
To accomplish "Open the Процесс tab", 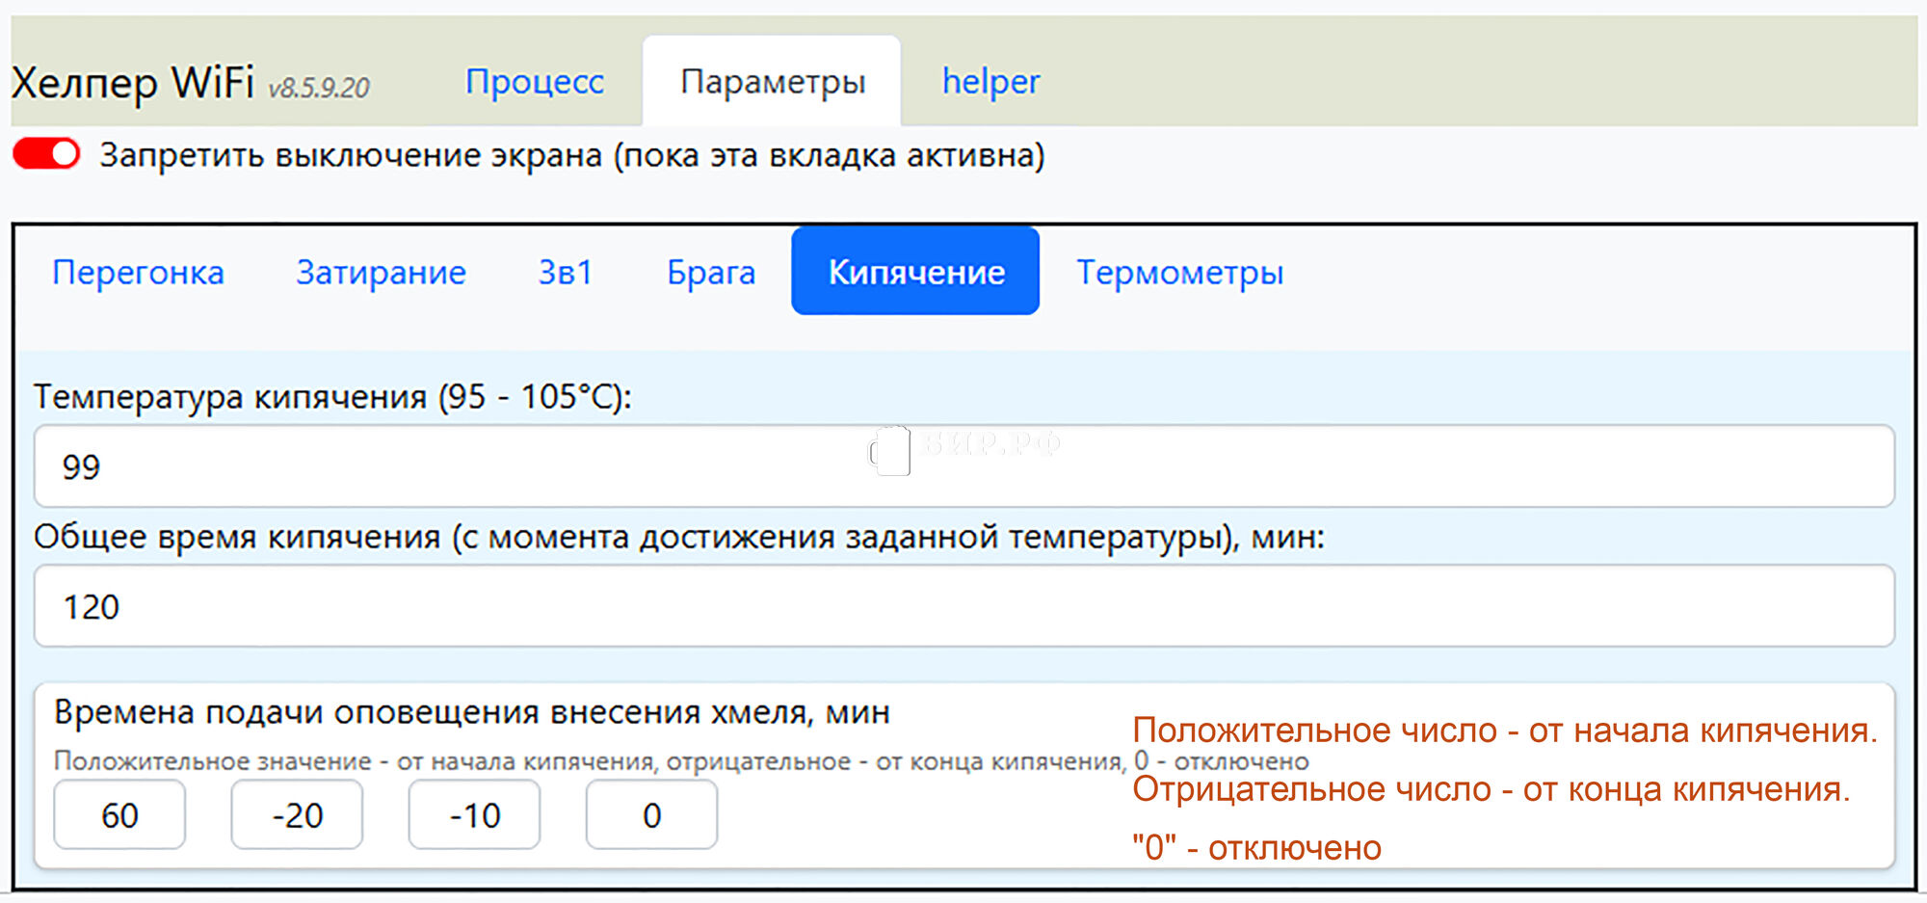I will pos(535,82).
